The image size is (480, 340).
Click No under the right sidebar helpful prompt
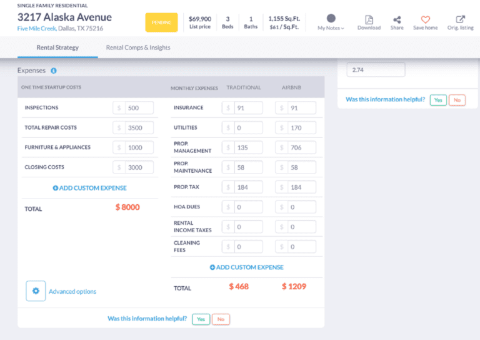tap(457, 100)
